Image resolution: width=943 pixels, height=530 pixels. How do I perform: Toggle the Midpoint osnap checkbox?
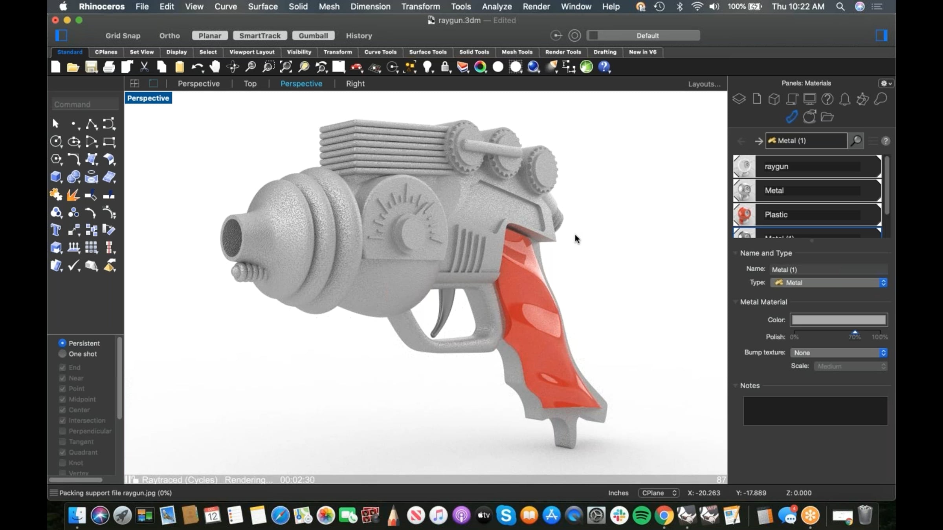coord(62,399)
